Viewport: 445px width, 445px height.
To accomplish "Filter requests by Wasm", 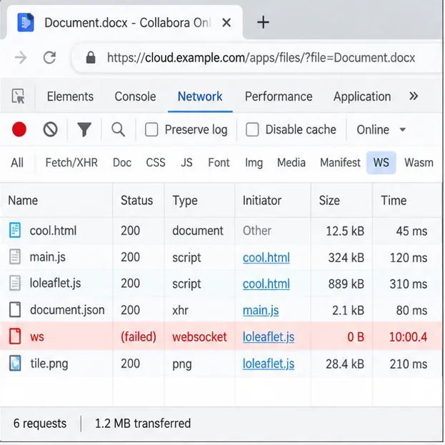I will pos(419,163).
